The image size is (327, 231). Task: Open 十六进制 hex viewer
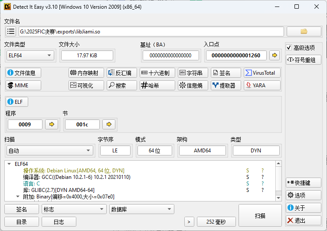tap(157, 73)
